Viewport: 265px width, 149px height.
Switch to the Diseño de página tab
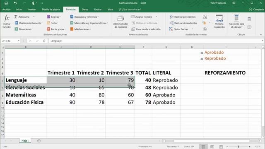tap(51, 10)
